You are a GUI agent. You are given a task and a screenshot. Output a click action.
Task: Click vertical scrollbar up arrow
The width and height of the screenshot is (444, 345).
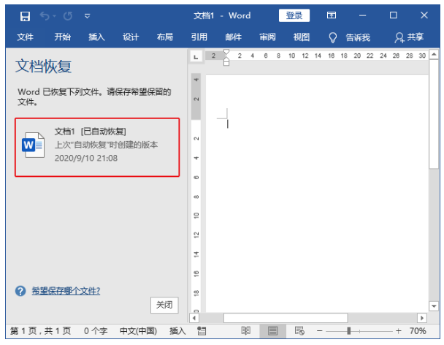(434, 54)
